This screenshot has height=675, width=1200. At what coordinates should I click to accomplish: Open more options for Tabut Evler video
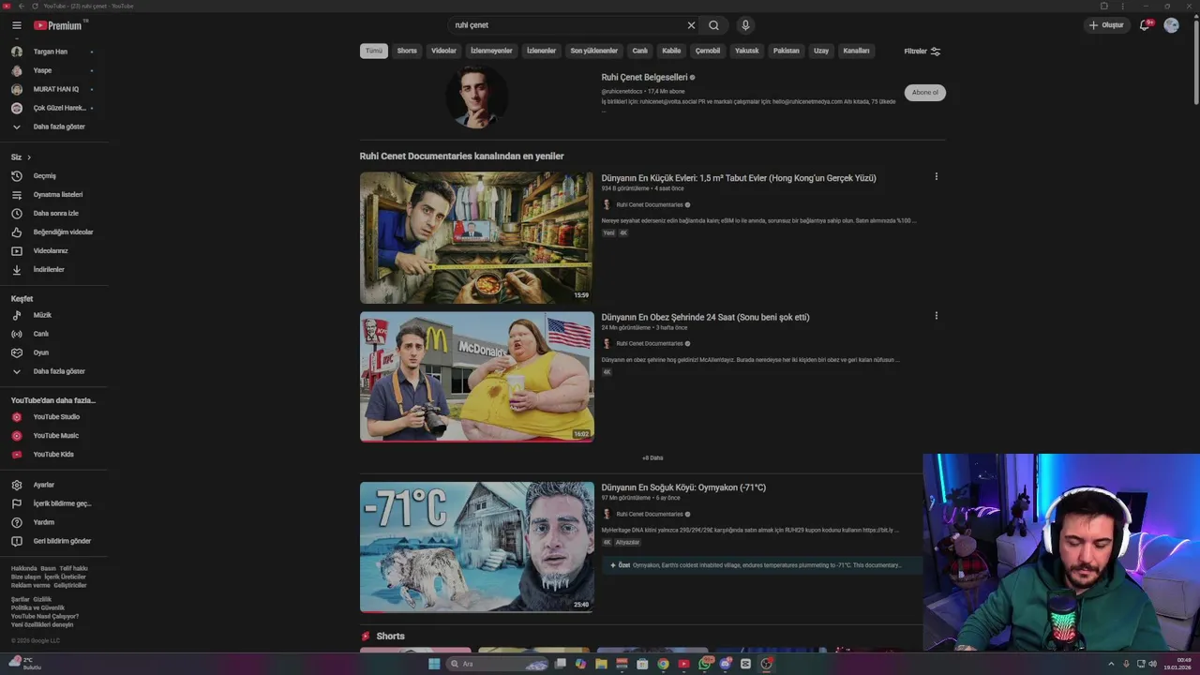[936, 176]
